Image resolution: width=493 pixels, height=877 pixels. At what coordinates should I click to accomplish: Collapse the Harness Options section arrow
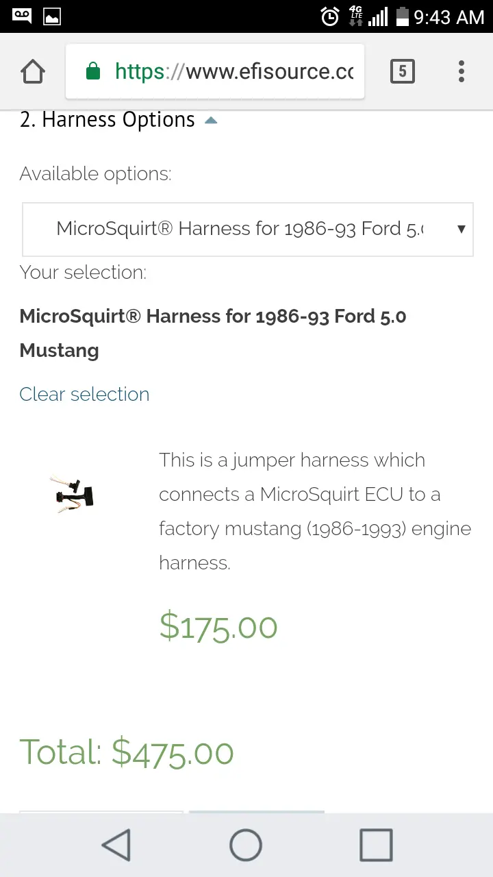pos(211,121)
